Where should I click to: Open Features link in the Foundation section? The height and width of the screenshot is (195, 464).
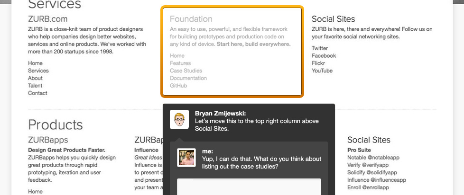(x=180, y=63)
